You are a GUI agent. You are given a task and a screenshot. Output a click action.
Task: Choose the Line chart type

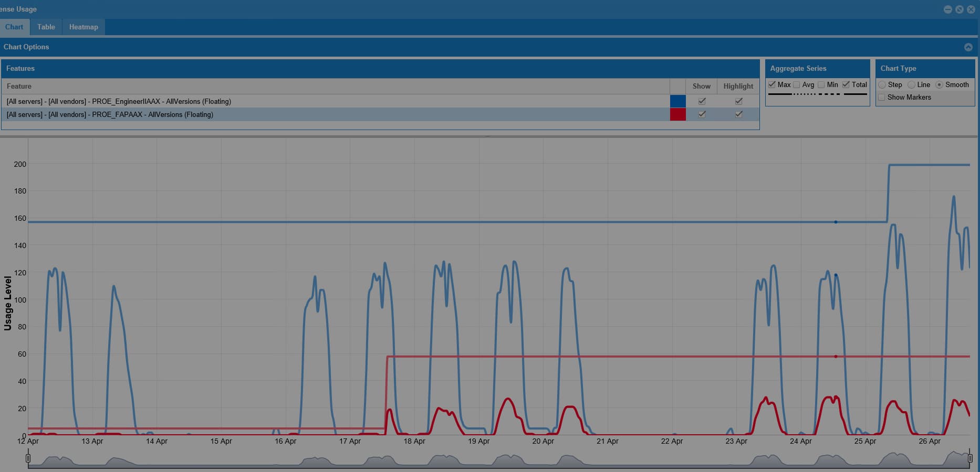tap(911, 85)
